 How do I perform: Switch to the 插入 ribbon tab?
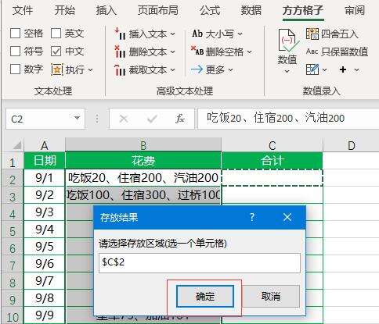[x=106, y=10]
